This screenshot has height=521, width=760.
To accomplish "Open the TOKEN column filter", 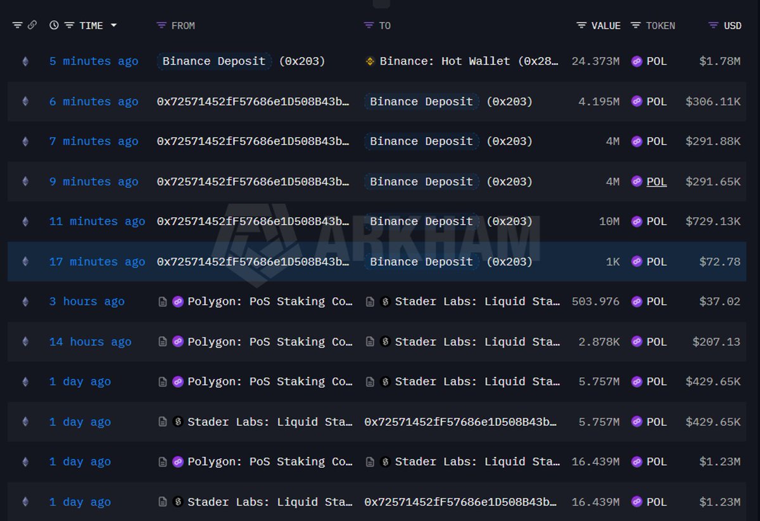I will point(635,25).
